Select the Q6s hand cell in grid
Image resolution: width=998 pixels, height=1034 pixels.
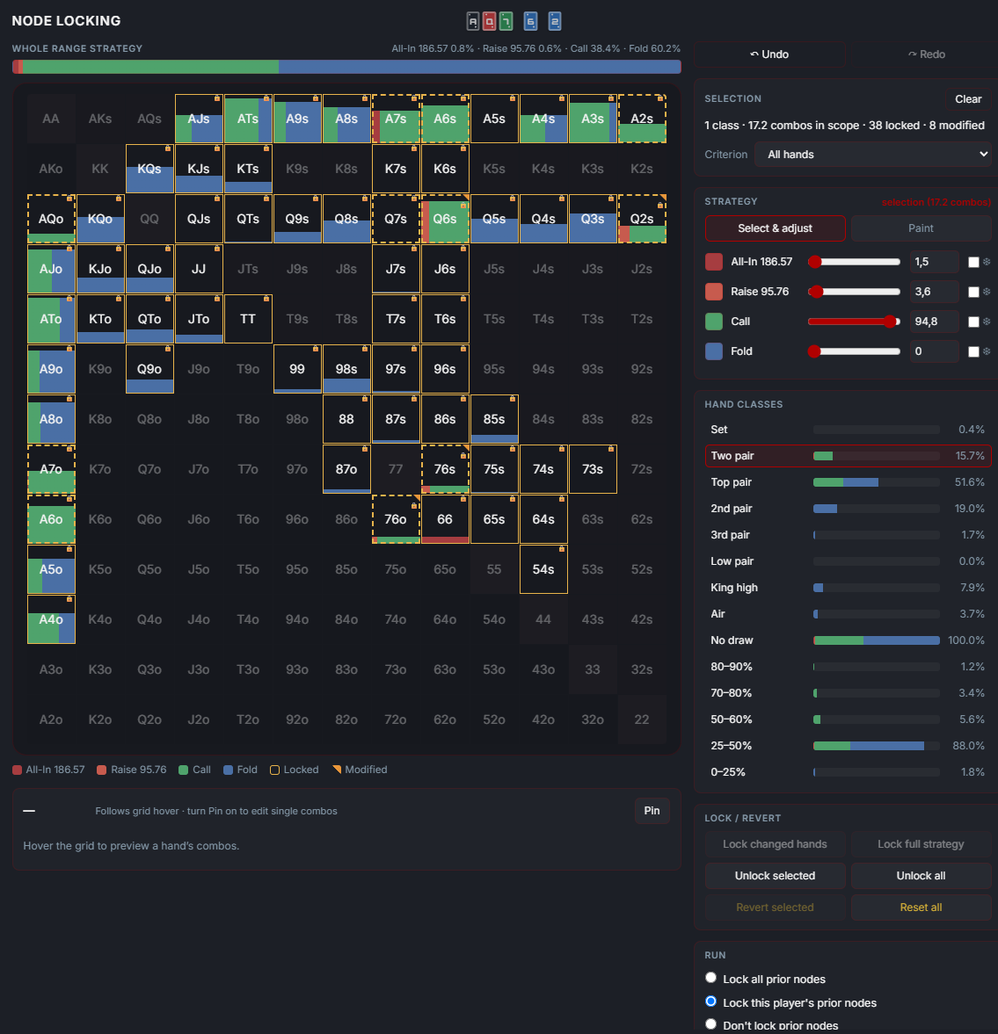click(445, 219)
